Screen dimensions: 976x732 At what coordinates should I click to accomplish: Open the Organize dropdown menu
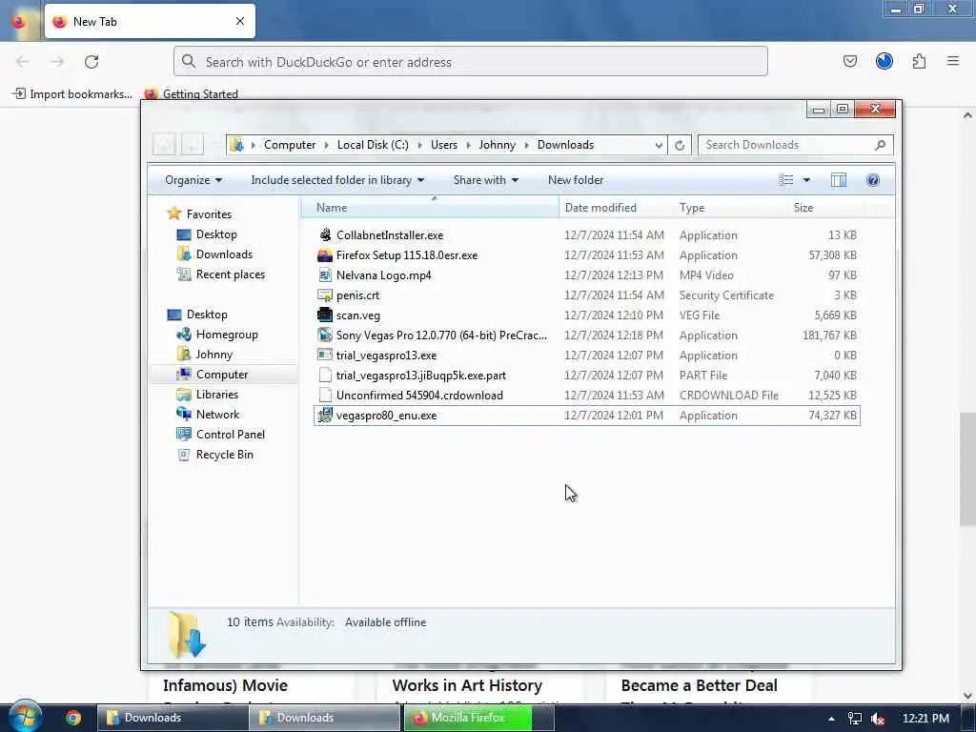click(x=193, y=180)
